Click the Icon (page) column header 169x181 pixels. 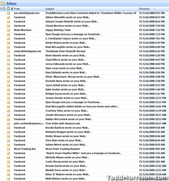[8, 9]
